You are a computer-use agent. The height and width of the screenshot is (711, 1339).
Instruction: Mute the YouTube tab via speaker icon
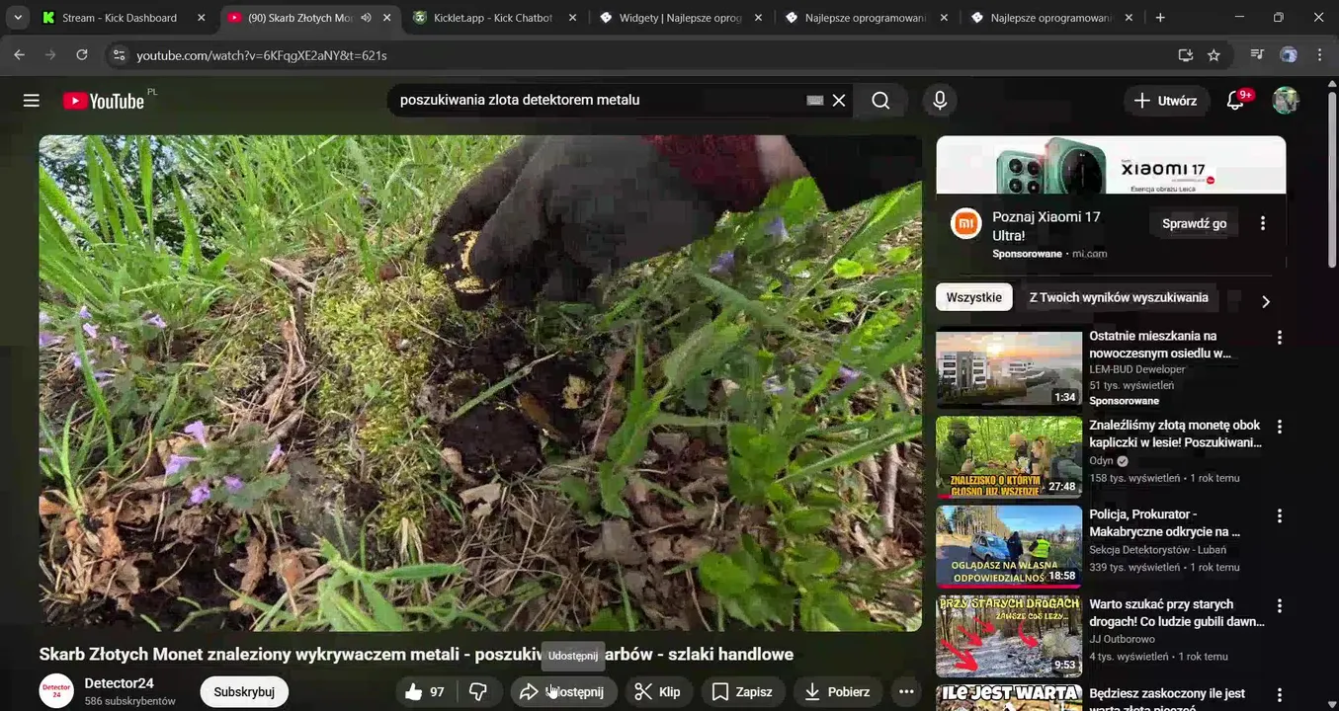366,18
